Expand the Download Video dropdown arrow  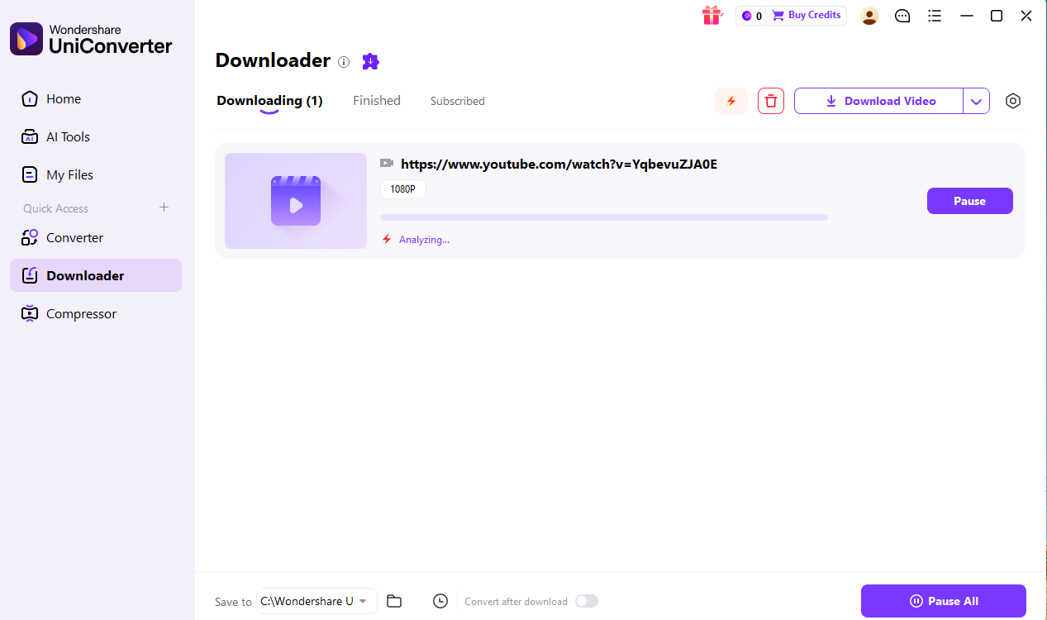(x=976, y=101)
